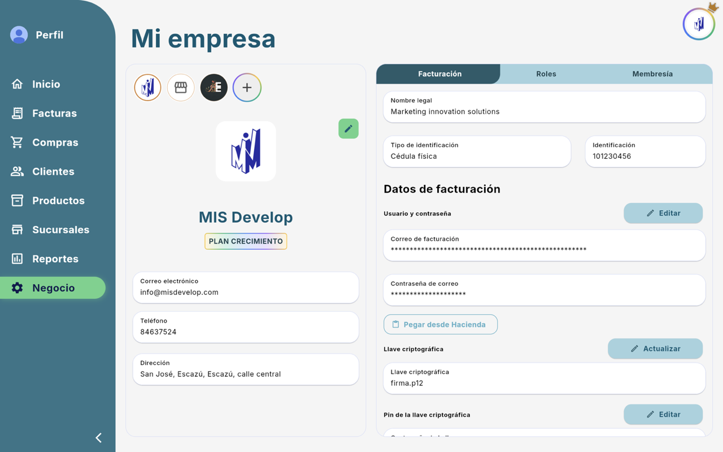This screenshot has width=723, height=452.
Task: Collapse the sidebar with the chevron arrow
Action: point(99,437)
